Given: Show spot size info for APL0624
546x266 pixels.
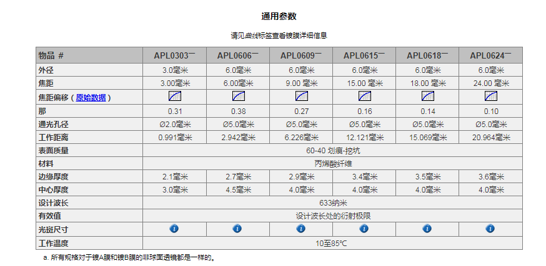Looking at the screenshot, I should tap(490, 229).
